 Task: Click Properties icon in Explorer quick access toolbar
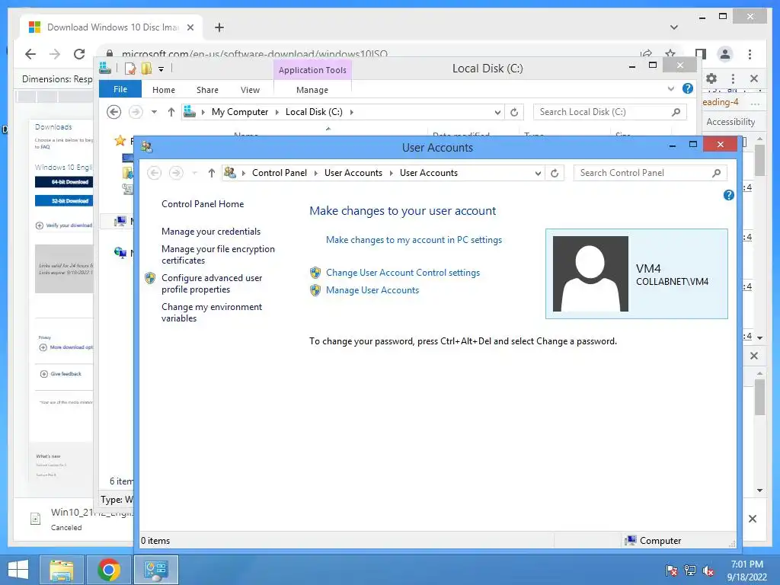(x=130, y=69)
